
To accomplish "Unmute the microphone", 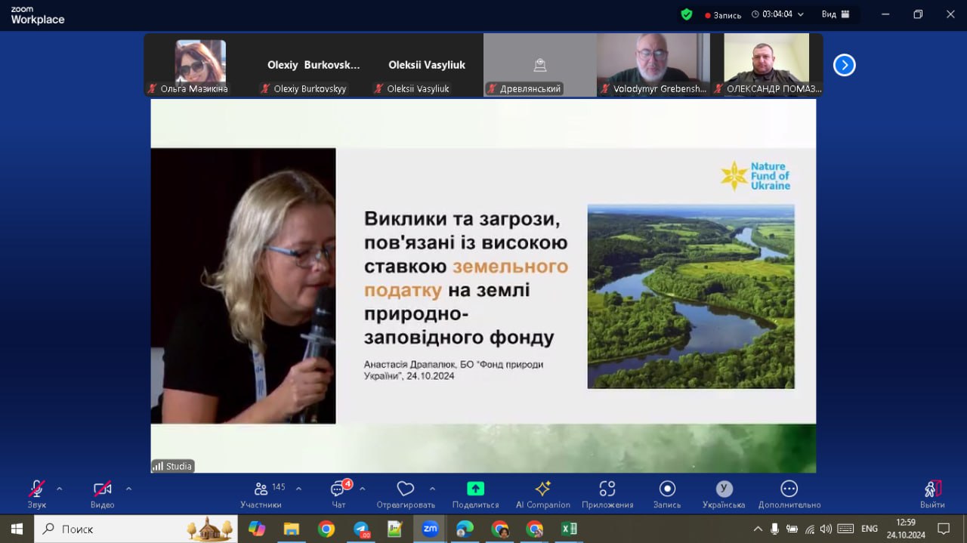I will click(x=36, y=489).
